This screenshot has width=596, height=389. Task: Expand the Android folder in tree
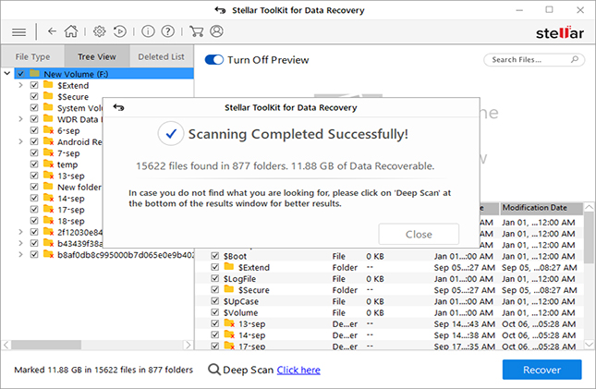point(21,142)
